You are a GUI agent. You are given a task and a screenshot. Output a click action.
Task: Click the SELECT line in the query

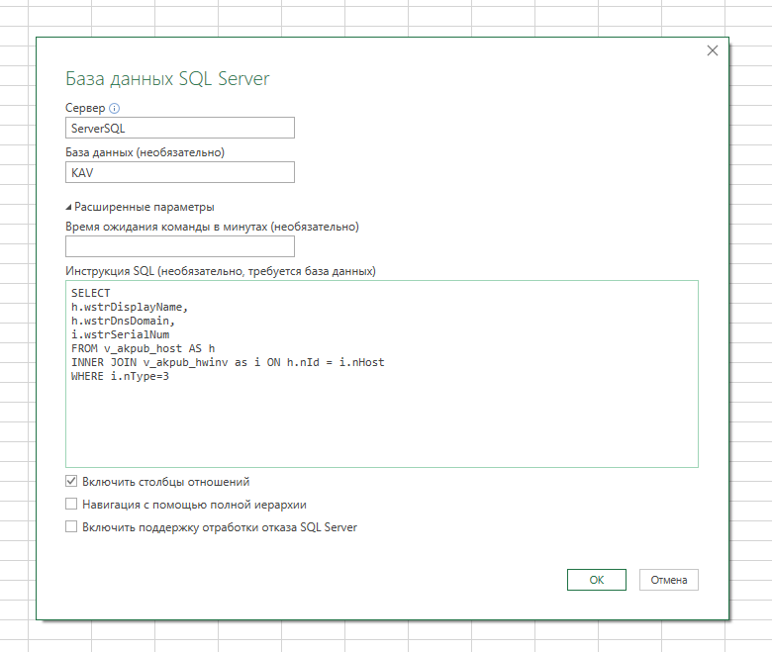click(91, 293)
